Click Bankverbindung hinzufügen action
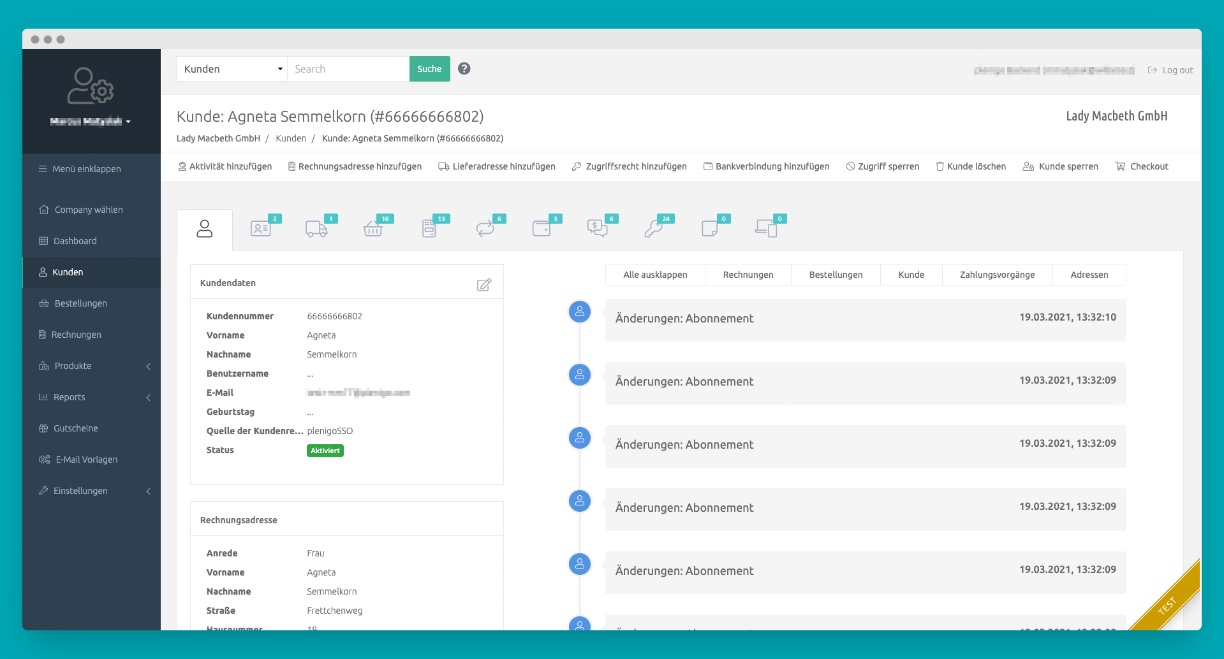The width and height of the screenshot is (1224, 659). [767, 166]
